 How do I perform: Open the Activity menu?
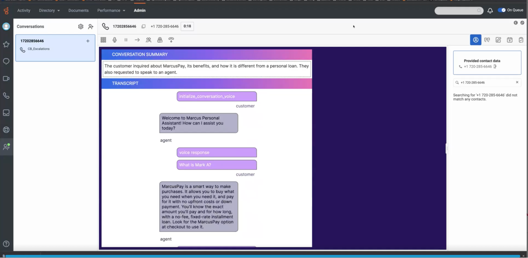coord(24,11)
